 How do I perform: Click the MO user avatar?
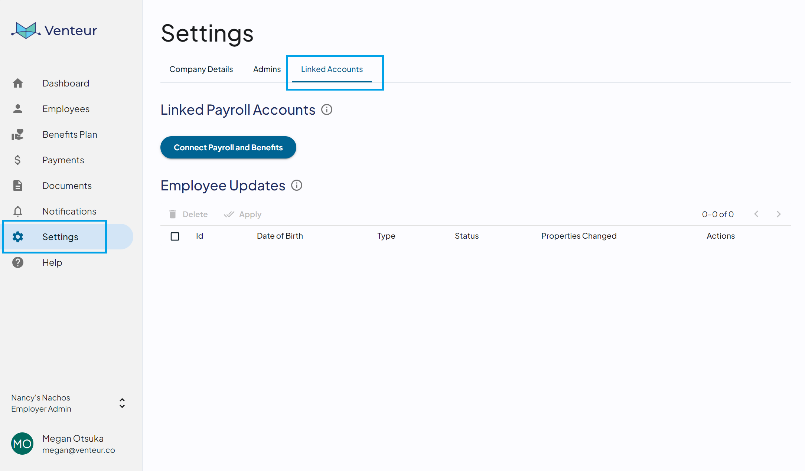point(22,444)
